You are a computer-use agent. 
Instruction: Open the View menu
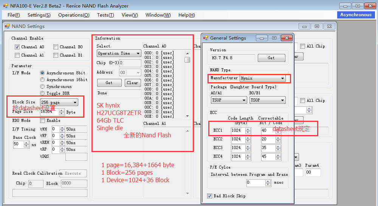pyautogui.click(x=130, y=15)
